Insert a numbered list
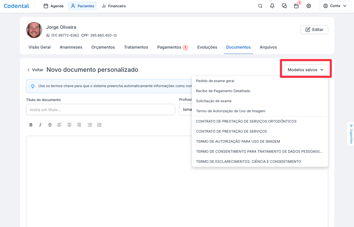This screenshot has width=354, height=227. pos(99,125)
